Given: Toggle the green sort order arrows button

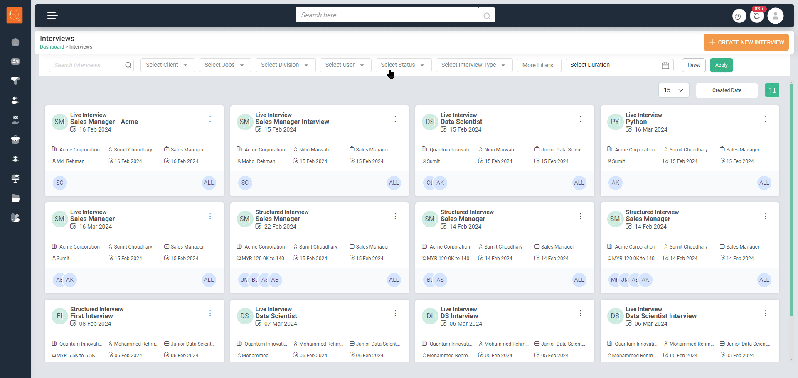Looking at the screenshot, I should tap(772, 90).
